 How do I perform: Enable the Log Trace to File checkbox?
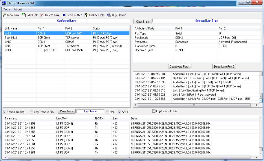(x=32, y=112)
